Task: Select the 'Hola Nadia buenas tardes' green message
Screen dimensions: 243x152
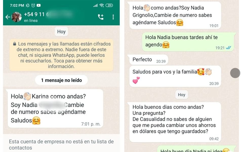Action: 188,42
